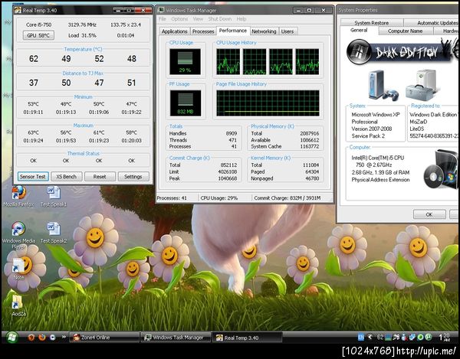Viewport: 460px width, 359px height.
Task: Open the Automatic Updates tab
Action: [x=432, y=23]
